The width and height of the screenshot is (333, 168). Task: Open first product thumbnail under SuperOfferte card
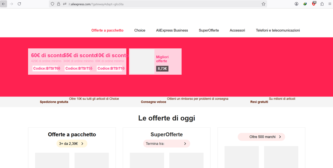coord(147,160)
